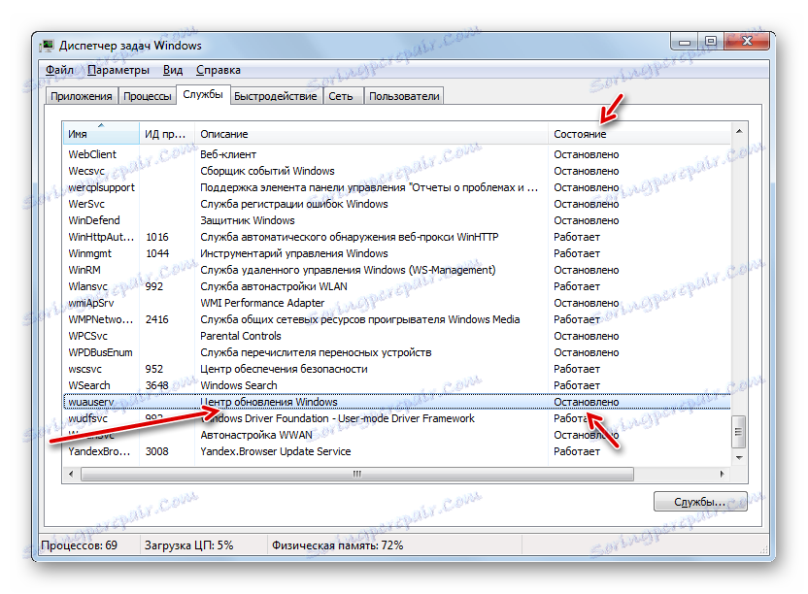Select the WinHttpAut… service row
Screen dimensions: 808x594
coord(397,237)
